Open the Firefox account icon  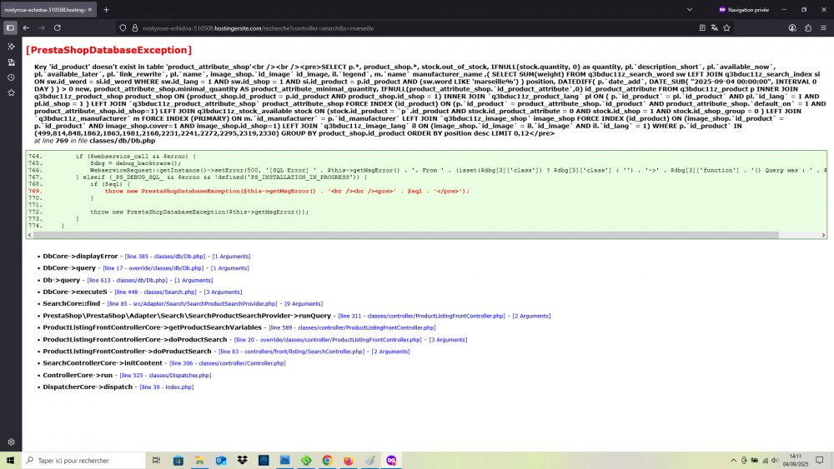click(792, 28)
